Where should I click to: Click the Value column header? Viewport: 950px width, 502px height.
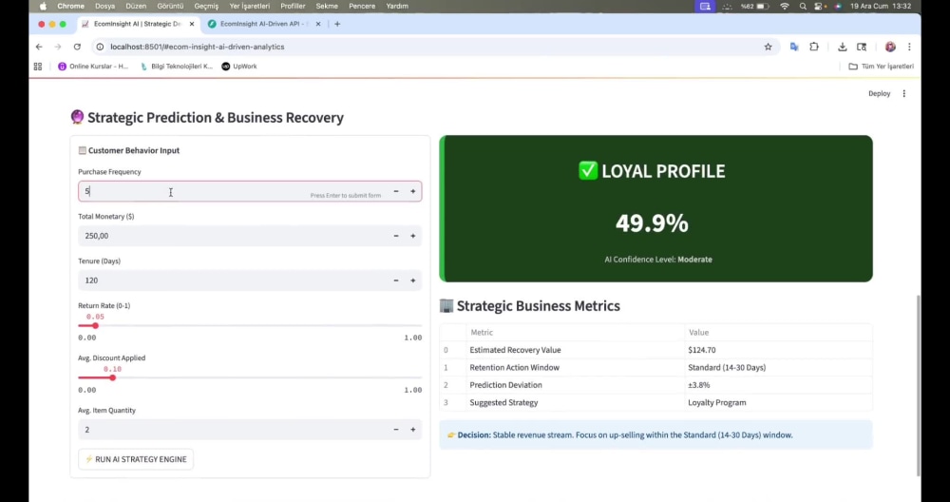(778, 332)
